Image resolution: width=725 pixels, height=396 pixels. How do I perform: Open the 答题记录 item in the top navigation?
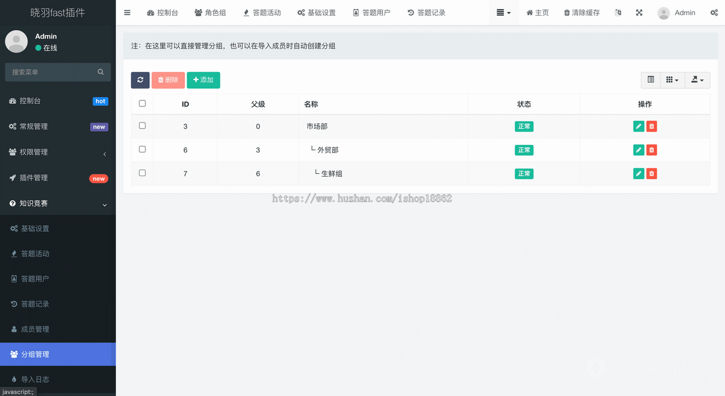pyautogui.click(x=425, y=12)
